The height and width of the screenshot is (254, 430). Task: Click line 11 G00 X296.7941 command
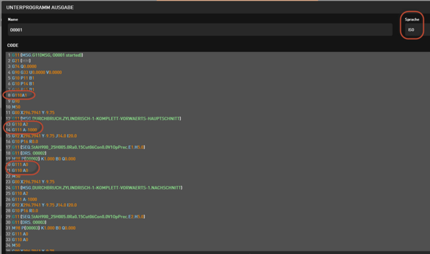pos(33,113)
